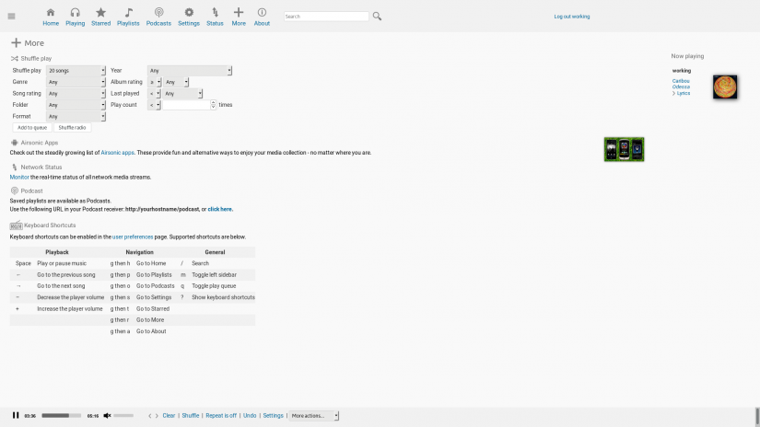Open the podcast click here link
Viewport: 760px width, 427px height.
pos(219,209)
